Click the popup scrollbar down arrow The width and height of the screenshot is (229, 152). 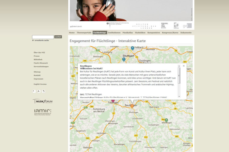[x=179, y=97]
